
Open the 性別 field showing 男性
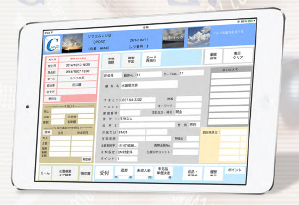pyautogui.click(x=194, y=125)
